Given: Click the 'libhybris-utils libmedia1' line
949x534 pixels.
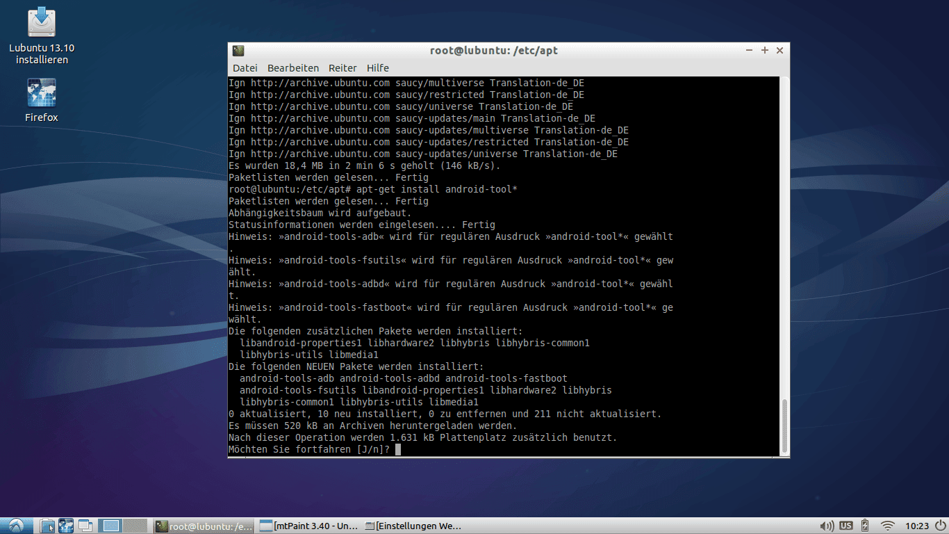Looking at the screenshot, I should coord(309,355).
